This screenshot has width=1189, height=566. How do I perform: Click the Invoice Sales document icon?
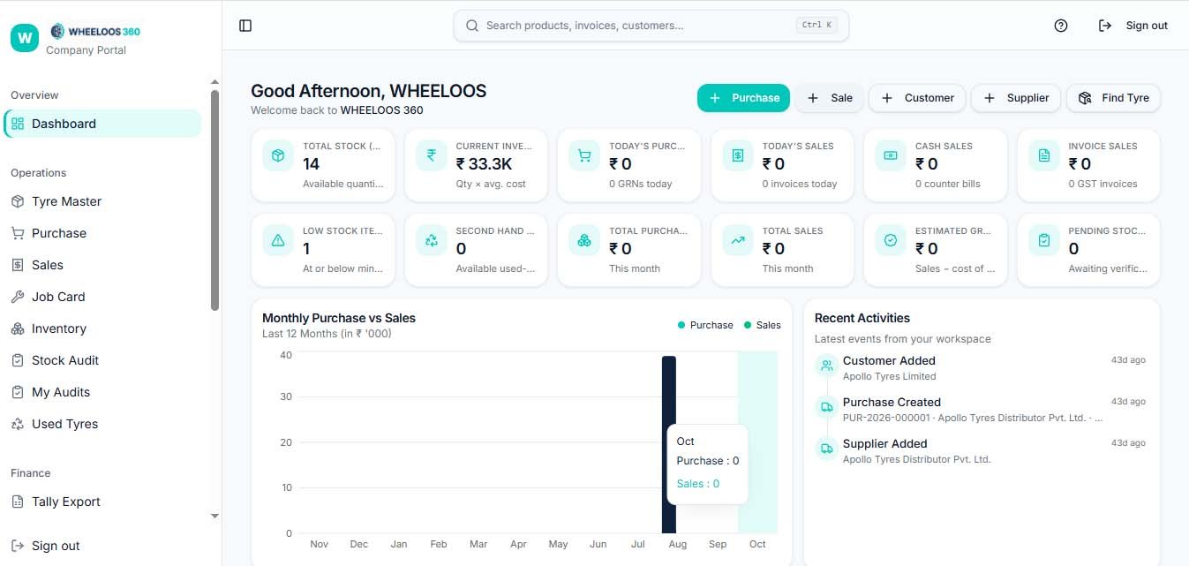coord(1044,156)
